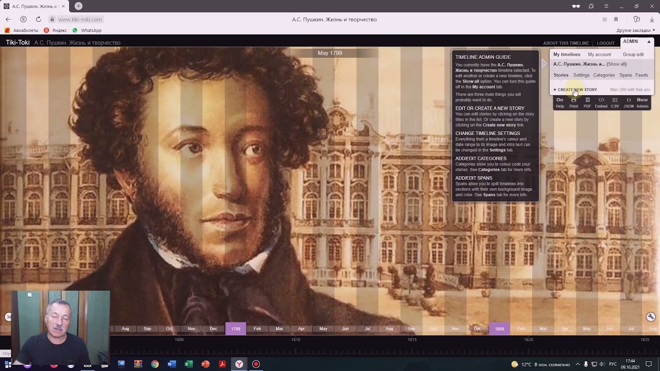Bookmark this page icon
660x371 pixels.
616,20
